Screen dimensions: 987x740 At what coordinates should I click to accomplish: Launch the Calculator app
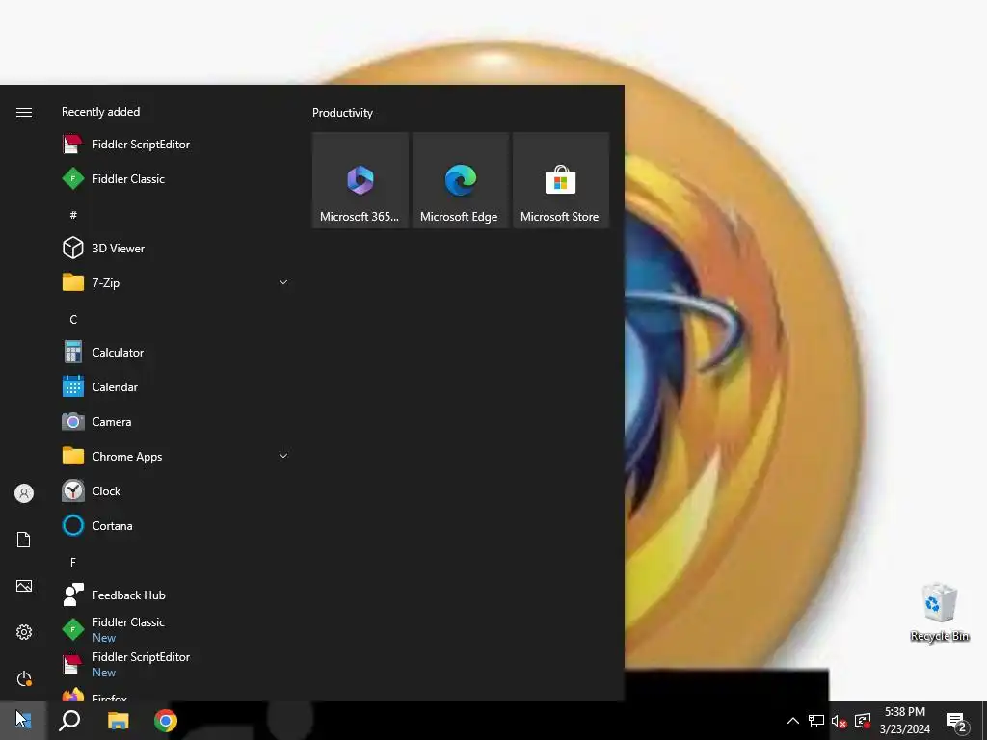176,353
